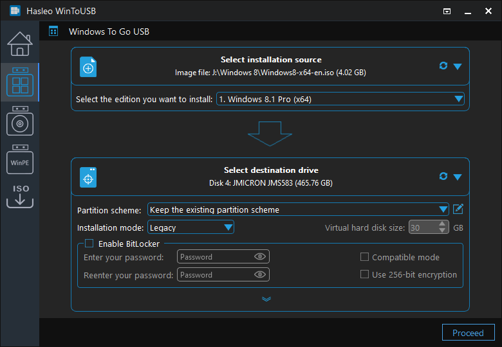Enable BitLocker checkbox
This screenshot has height=347, width=502.
click(89, 244)
